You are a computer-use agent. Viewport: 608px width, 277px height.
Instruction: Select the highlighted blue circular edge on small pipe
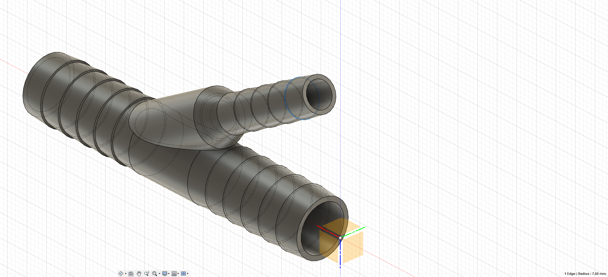click(x=286, y=98)
